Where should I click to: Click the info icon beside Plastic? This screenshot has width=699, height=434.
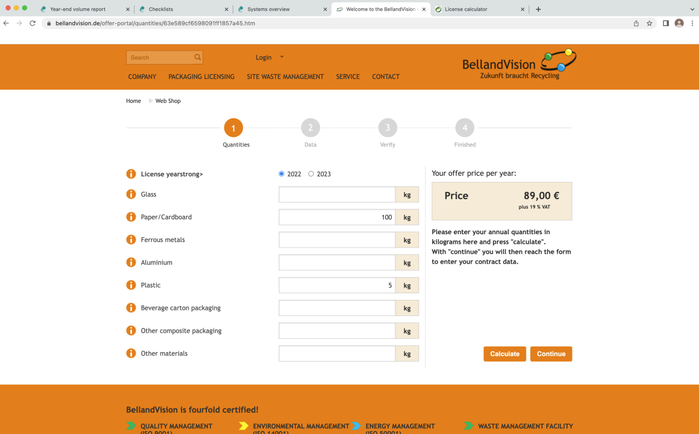(131, 285)
